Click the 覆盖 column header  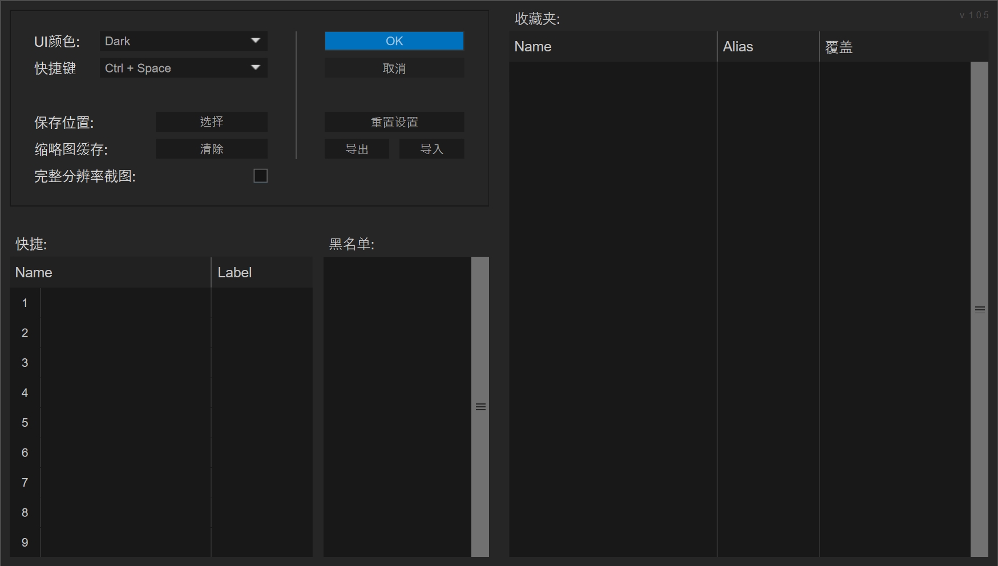[x=895, y=47]
